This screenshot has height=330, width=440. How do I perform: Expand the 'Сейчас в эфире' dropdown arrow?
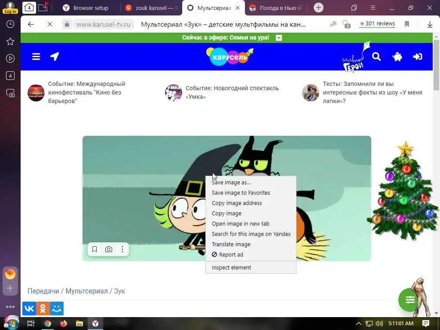click(x=278, y=38)
